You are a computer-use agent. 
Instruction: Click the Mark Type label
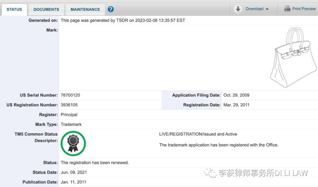(x=47, y=124)
